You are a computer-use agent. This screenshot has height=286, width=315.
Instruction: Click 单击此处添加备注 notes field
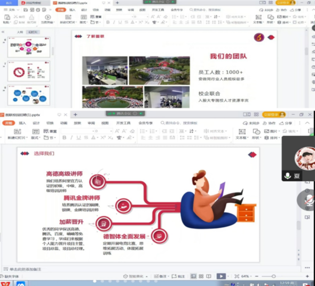click(25, 269)
